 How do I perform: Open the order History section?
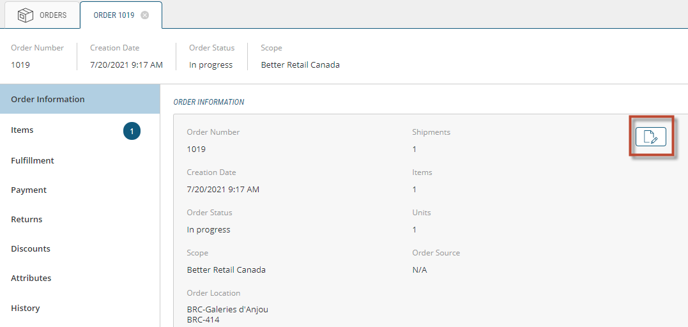(x=26, y=308)
